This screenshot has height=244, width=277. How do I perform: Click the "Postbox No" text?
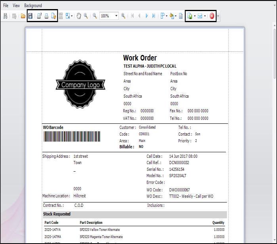(179, 74)
